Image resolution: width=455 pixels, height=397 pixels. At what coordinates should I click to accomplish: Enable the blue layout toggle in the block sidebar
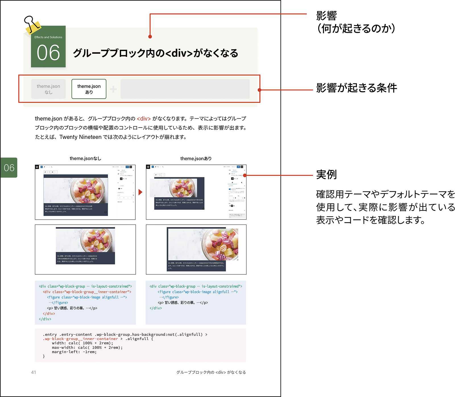(230, 189)
